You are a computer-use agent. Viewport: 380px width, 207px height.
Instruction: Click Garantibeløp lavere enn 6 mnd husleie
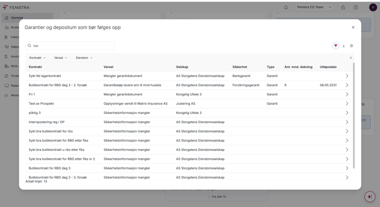(x=132, y=85)
